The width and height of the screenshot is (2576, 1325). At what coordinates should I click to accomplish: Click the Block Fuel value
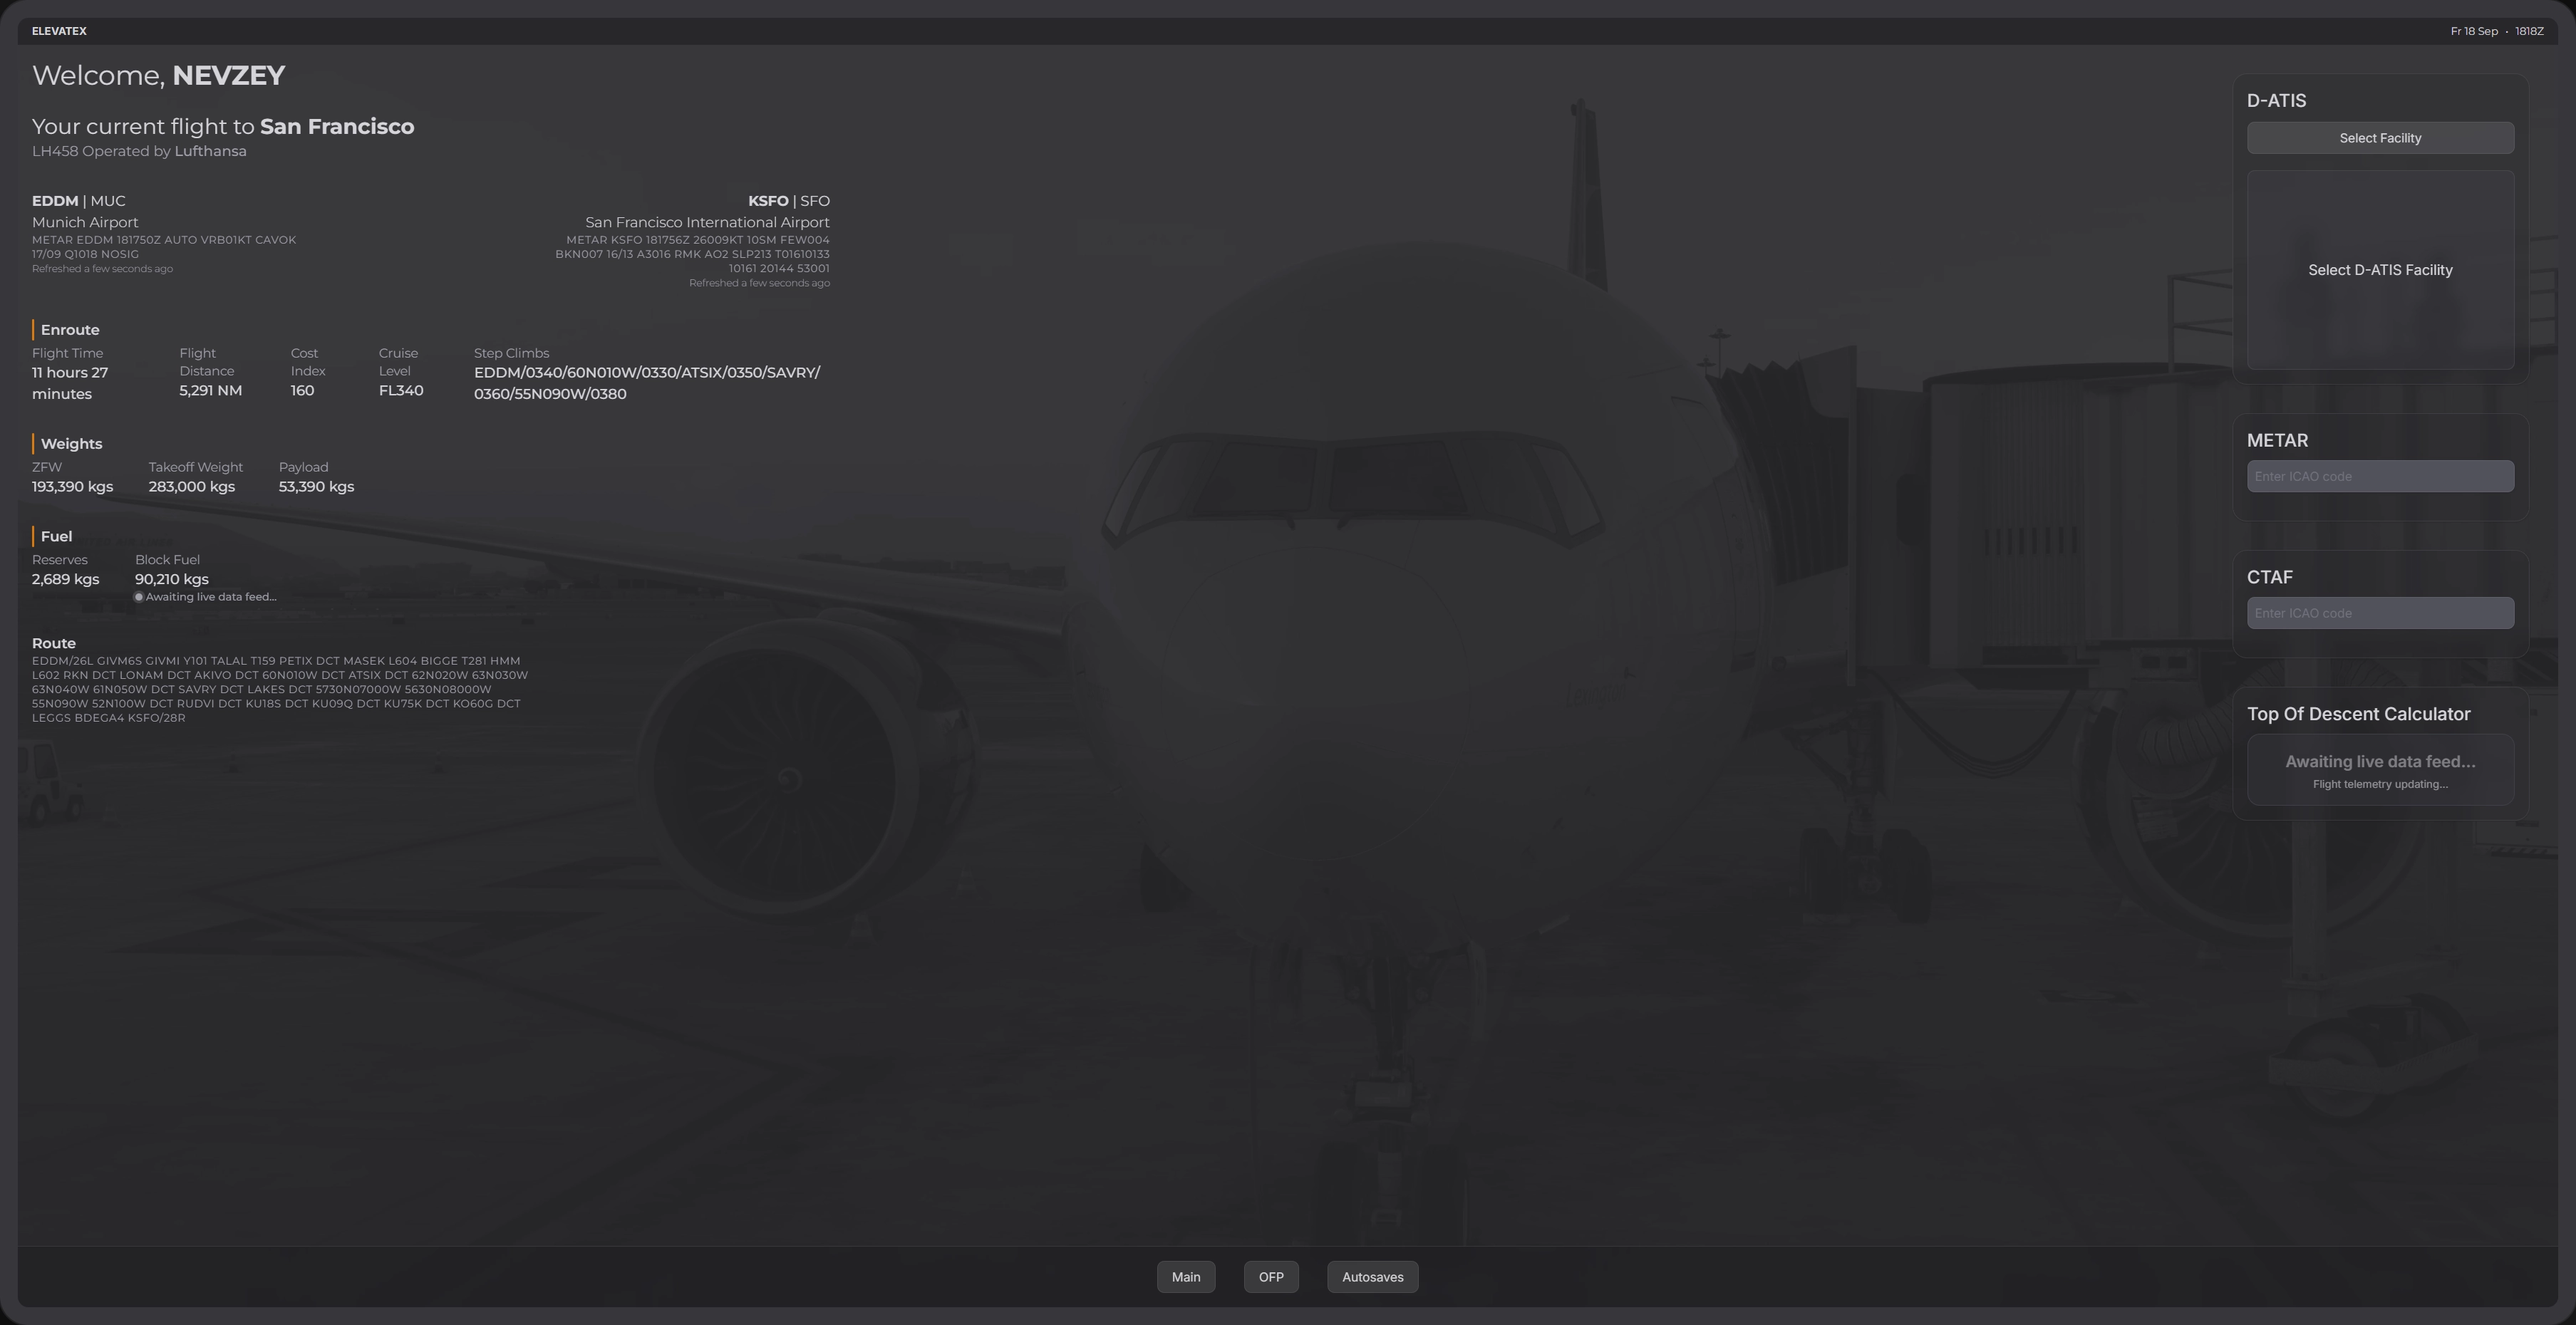pyautogui.click(x=172, y=579)
